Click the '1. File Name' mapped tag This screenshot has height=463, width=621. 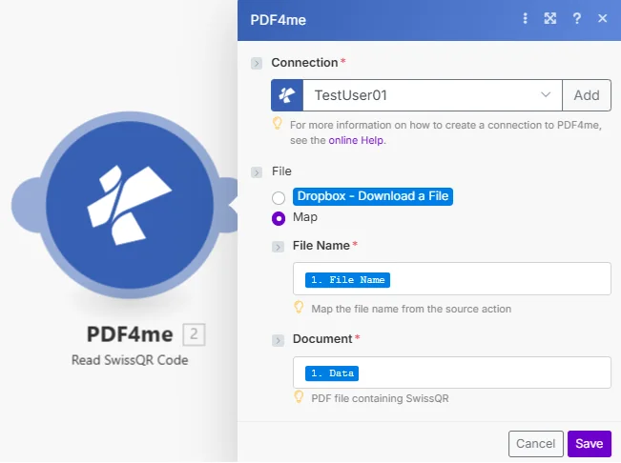[347, 280]
